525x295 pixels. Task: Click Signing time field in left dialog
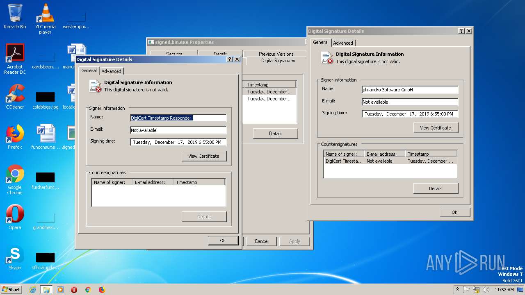click(x=178, y=142)
